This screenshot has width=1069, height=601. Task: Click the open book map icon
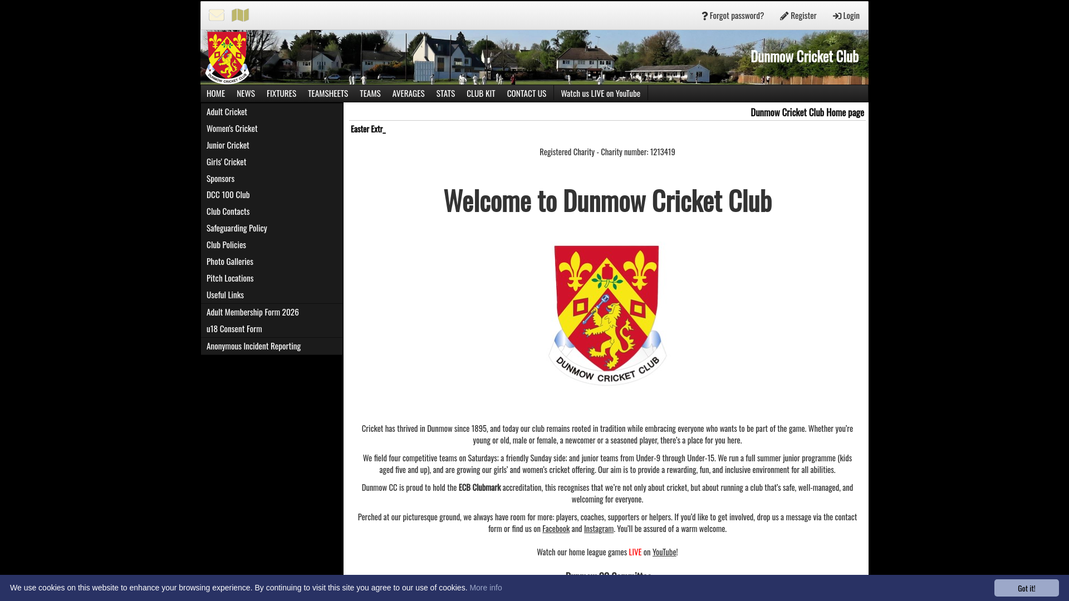(241, 15)
